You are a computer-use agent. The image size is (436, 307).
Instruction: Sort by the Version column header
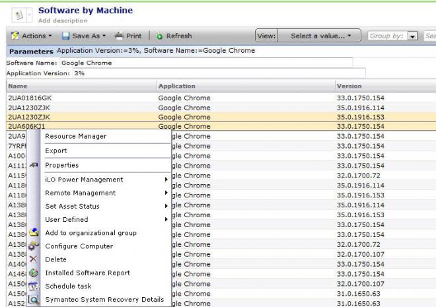386,86
